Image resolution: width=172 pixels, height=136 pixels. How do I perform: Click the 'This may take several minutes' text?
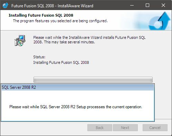[69, 42]
